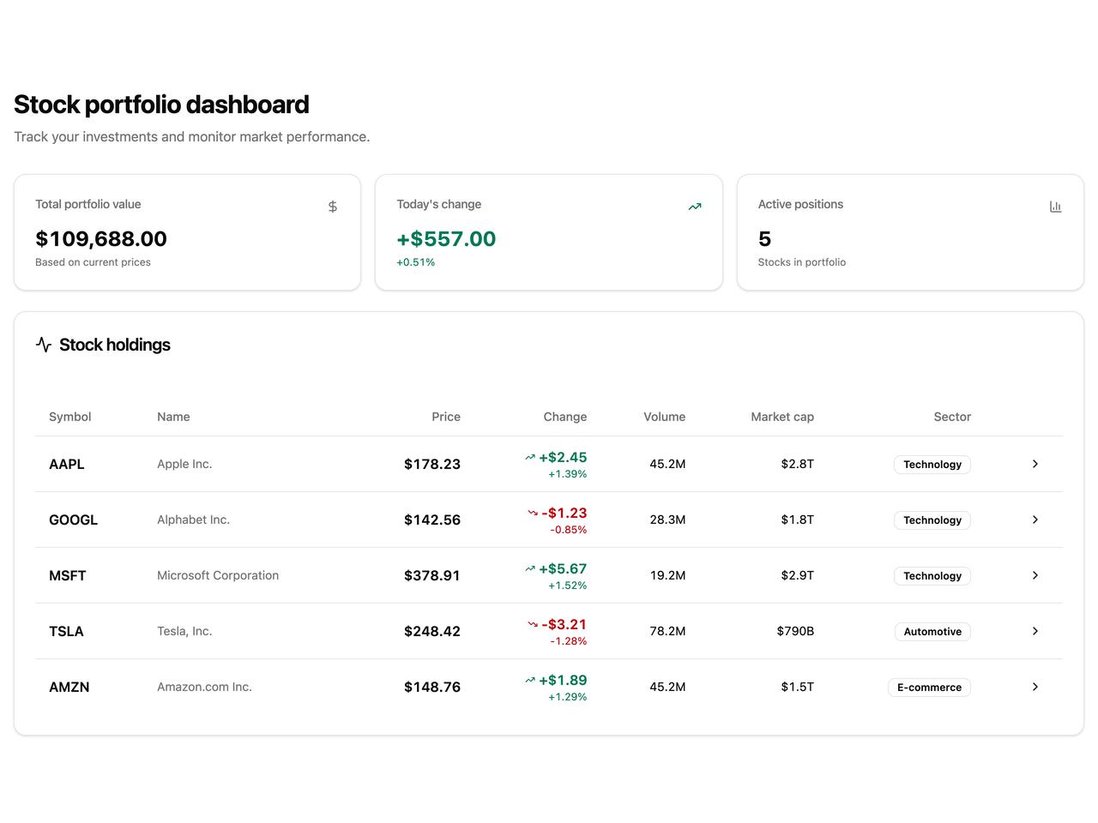
Task: Expand the AAPL row chevron
Action: click(1035, 464)
